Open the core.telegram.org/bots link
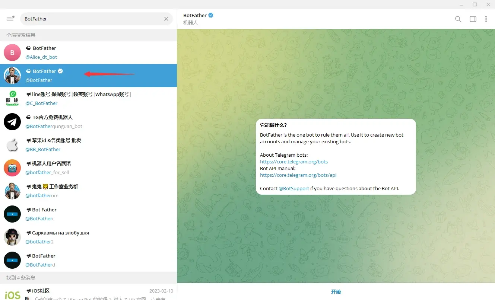This screenshot has width=495, height=300. [294, 162]
